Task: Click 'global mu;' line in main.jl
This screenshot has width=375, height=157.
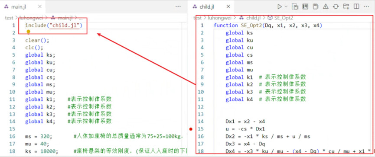Action: tap(40, 92)
